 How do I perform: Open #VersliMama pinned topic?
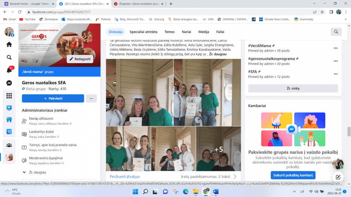[x=260, y=45]
